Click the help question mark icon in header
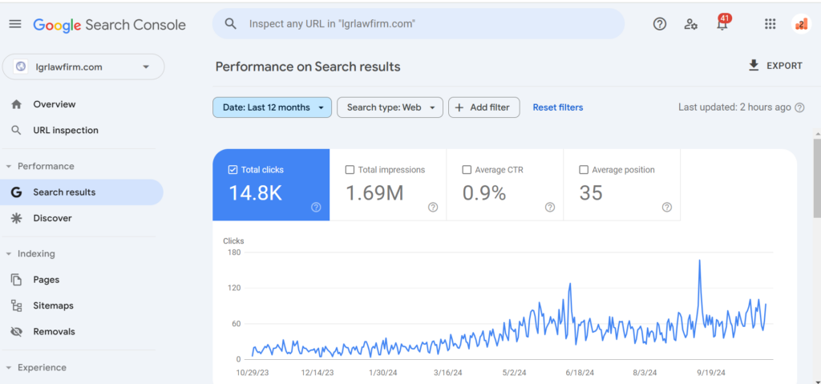Image resolution: width=821 pixels, height=384 pixels. coord(660,24)
